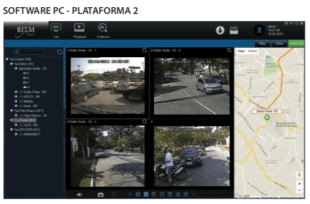Select camera 4 feed with motorcycle rider
This screenshot has height=204, width=310.
coord(192,156)
